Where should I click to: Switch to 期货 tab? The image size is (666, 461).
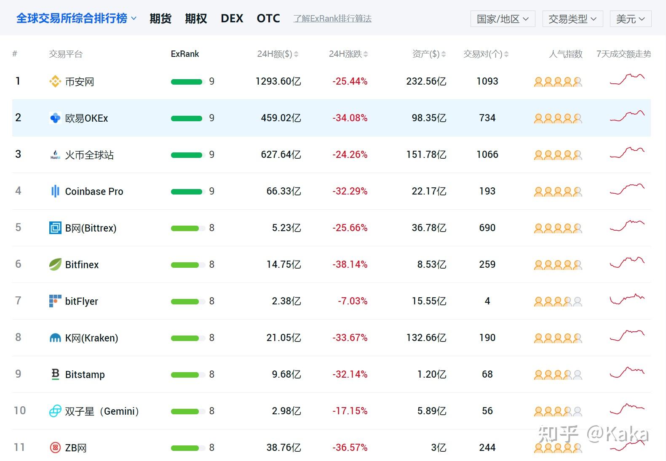(160, 19)
